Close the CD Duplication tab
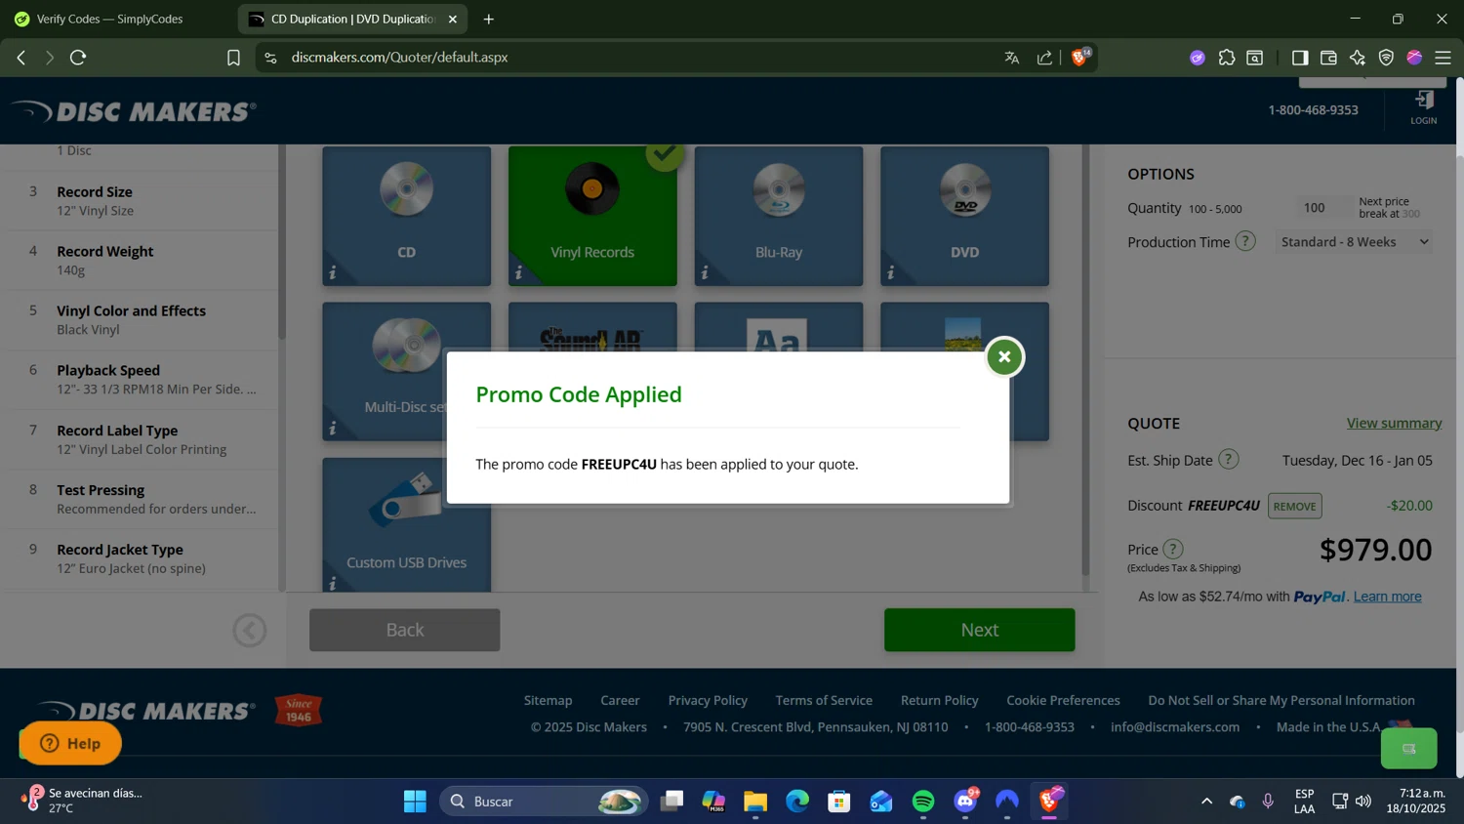 click(453, 19)
